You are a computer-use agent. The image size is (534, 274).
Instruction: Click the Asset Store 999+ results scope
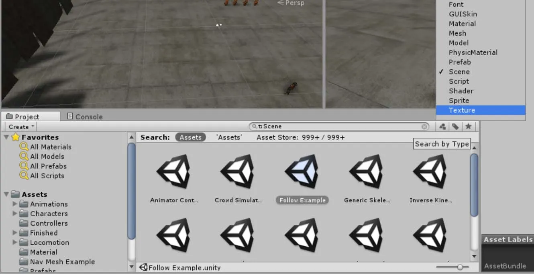pos(301,137)
